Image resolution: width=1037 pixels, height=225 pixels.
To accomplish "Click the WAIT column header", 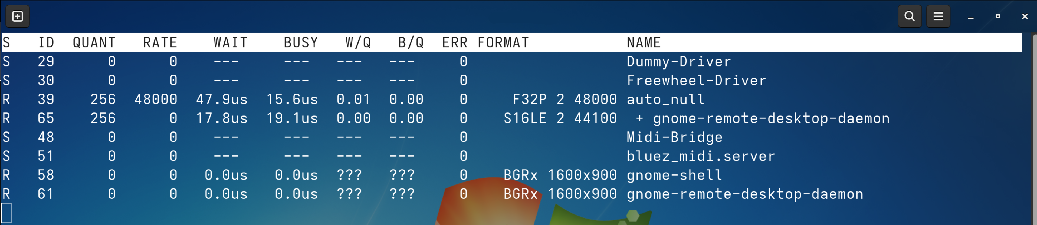I will (x=231, y=43).
